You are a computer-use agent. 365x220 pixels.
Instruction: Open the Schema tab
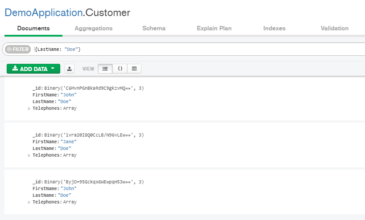(154, 29)
